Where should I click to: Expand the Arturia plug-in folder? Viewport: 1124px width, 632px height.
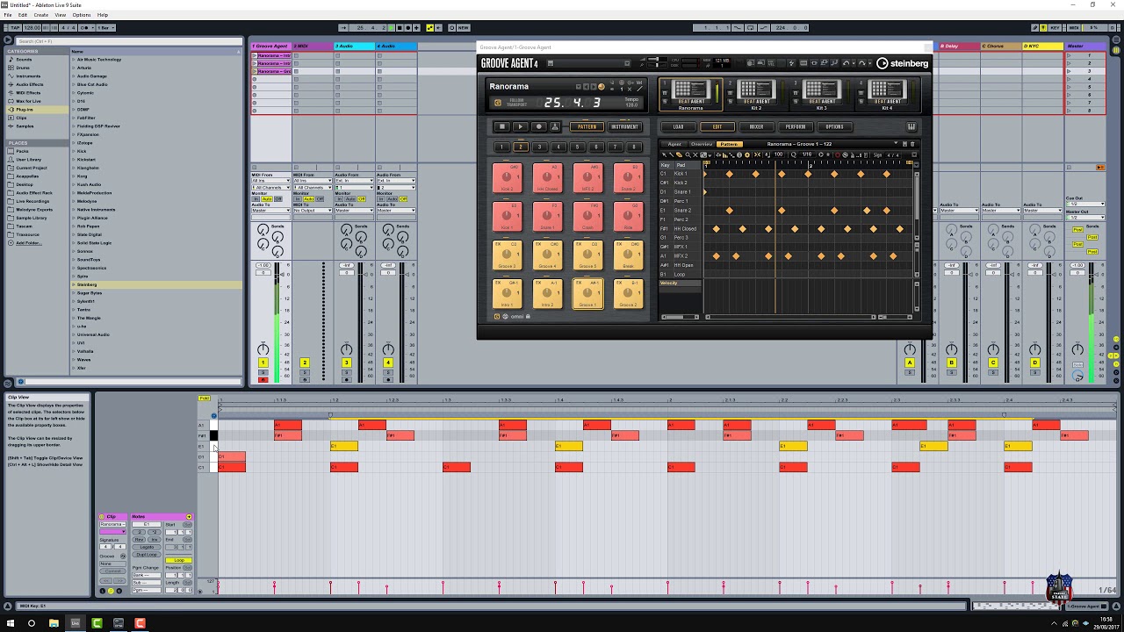tap(74, 68)
